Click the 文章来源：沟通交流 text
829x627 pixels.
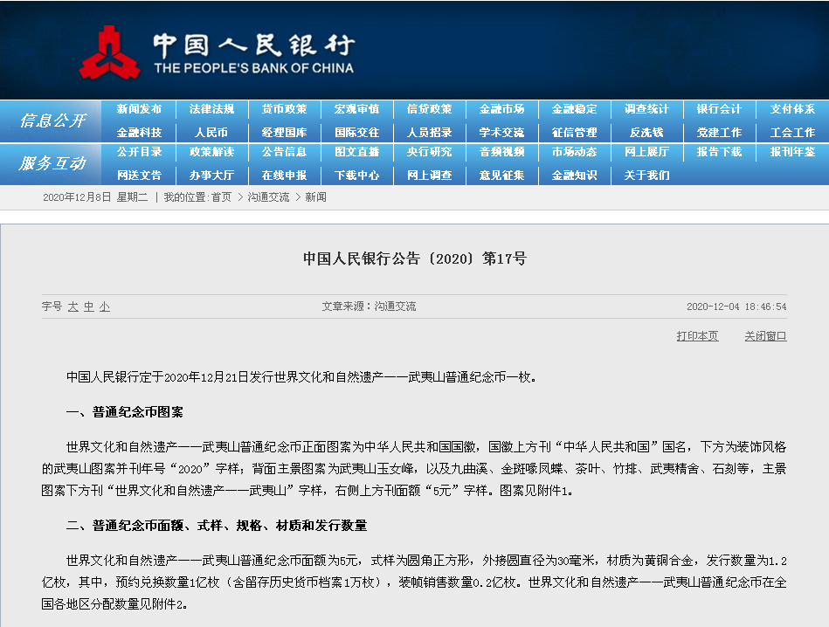click(369, 307)
